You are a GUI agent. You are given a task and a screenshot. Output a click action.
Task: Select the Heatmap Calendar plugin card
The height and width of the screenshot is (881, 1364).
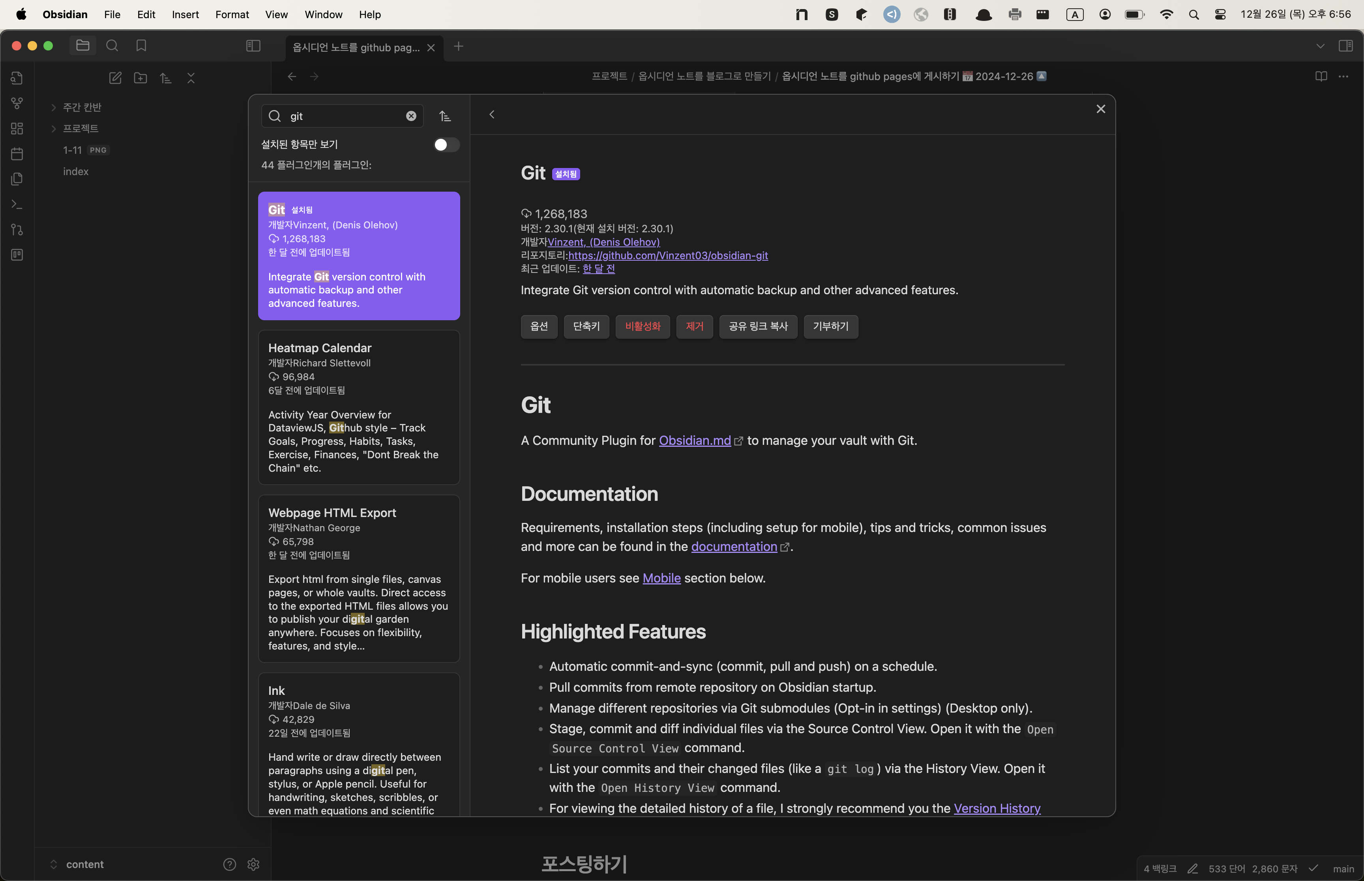359,407
